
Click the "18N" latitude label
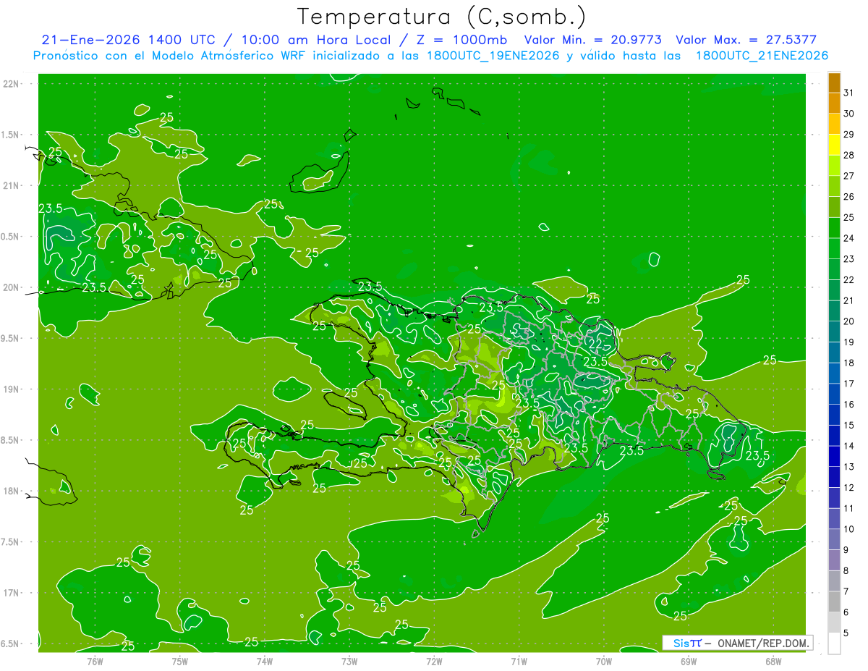point(11,491)
